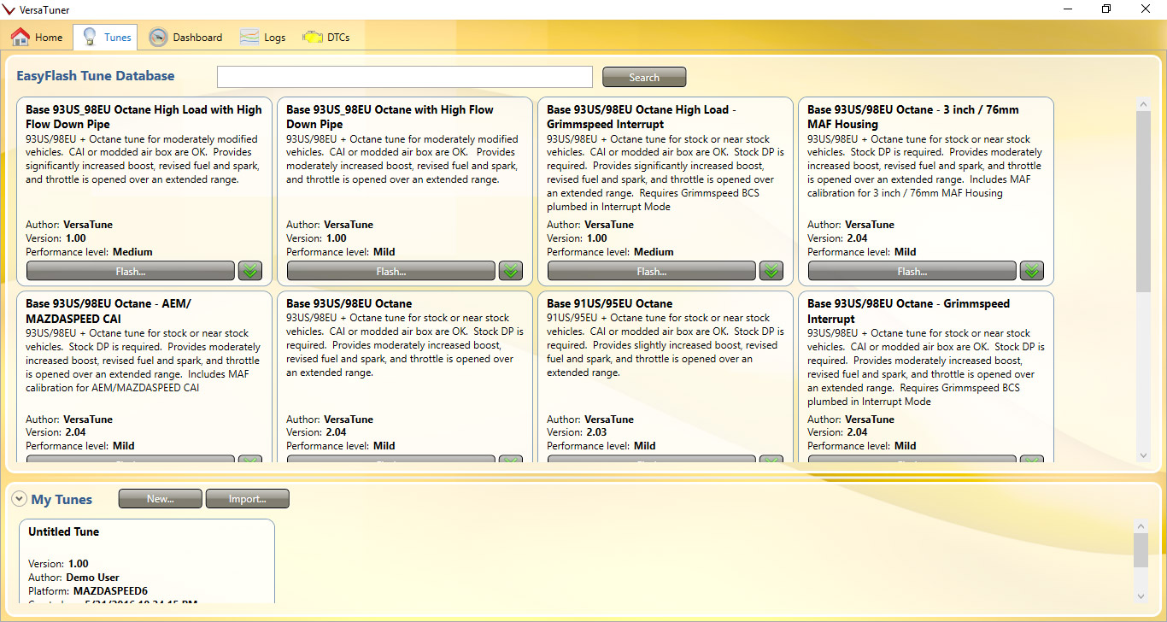
Task: Open Dashboard via gauge icon
Action: click(x=158, y=37)
